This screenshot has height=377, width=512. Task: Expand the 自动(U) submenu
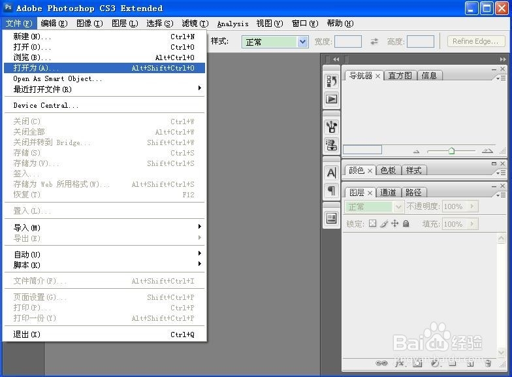click(x=104, y=254)
